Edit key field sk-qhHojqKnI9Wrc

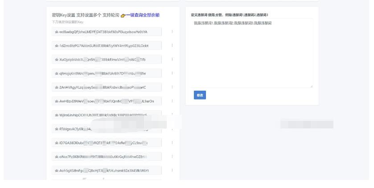pyautogui.click(x=107, y=73)
